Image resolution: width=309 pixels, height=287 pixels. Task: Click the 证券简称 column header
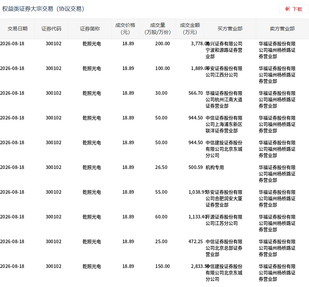point(90,29)
